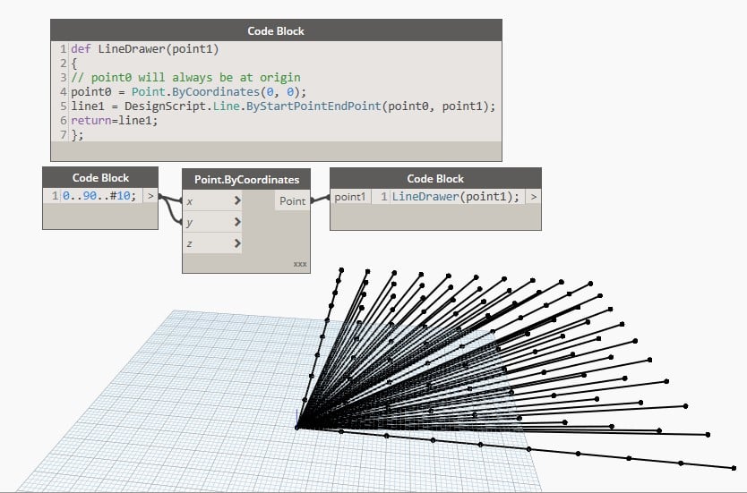Click the LineDrawer Code Block output port

pos(533,197)
